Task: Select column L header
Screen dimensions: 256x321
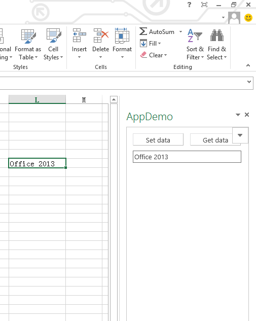Action: point(37,100)
